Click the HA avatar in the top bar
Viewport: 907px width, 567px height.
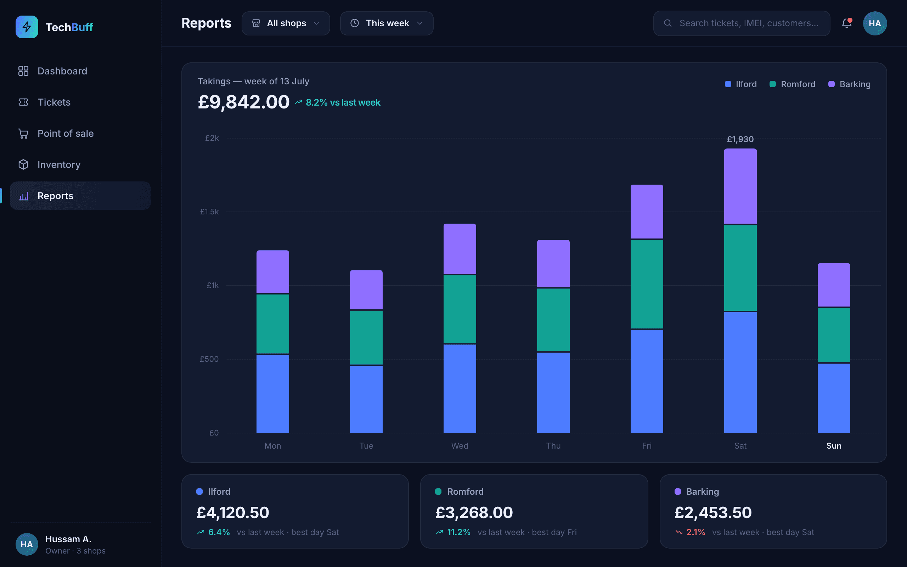point(875,23)
